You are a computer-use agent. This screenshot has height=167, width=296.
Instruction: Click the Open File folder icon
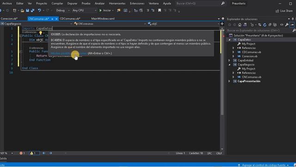[x=22, y=10]
